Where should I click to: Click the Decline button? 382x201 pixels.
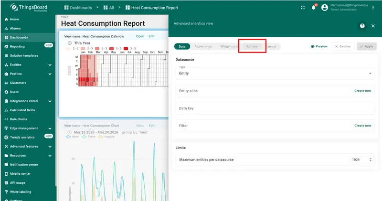[343, 46]
